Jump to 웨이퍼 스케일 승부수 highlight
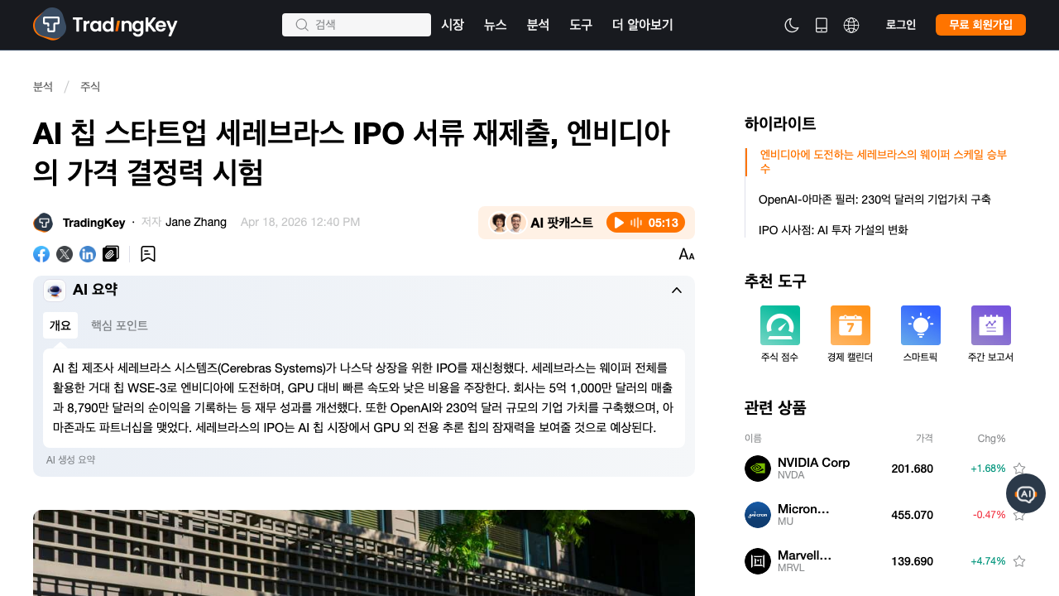This screenshot has width=1059, height=596. [x=883, y=161]
